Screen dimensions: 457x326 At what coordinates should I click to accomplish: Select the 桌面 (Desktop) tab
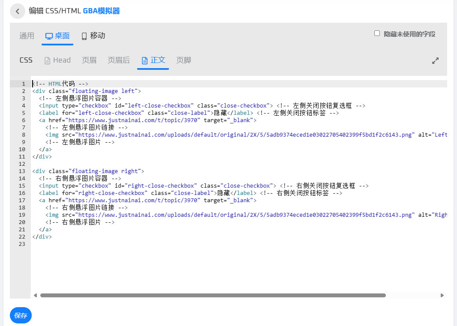[57, 36]
